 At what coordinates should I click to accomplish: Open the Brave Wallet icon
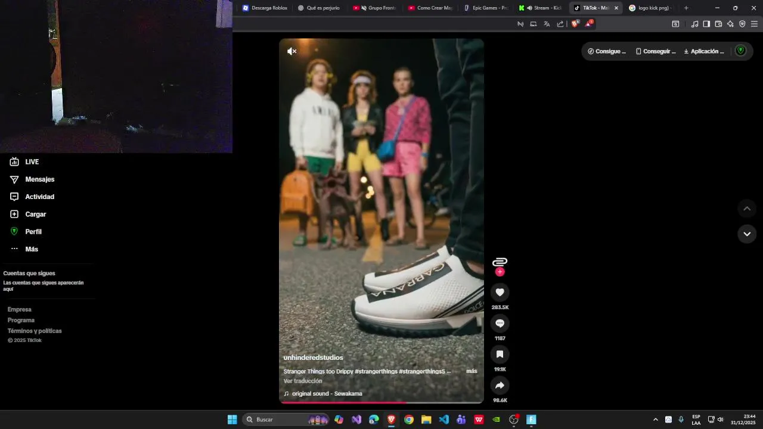718,24
